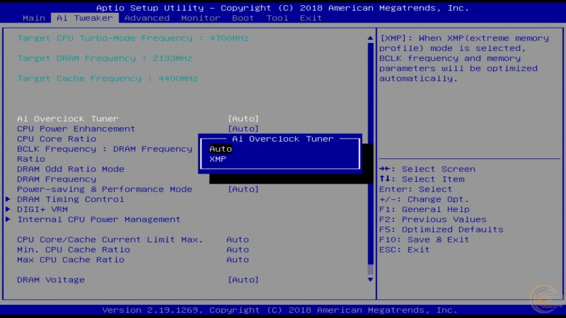Open the Monitor tab
The image size is (566, 318).
click(x=200, y=18)
